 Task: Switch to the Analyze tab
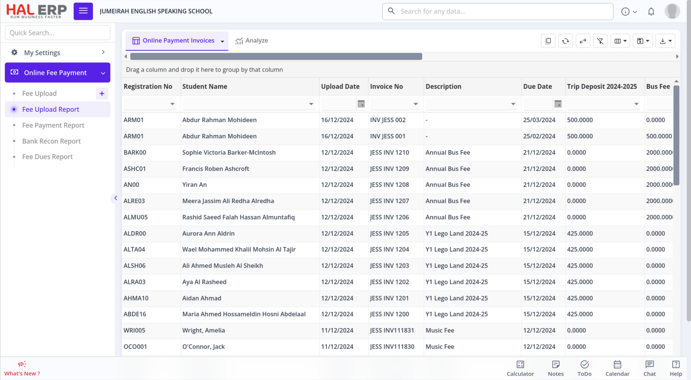[x=252, y=41]
